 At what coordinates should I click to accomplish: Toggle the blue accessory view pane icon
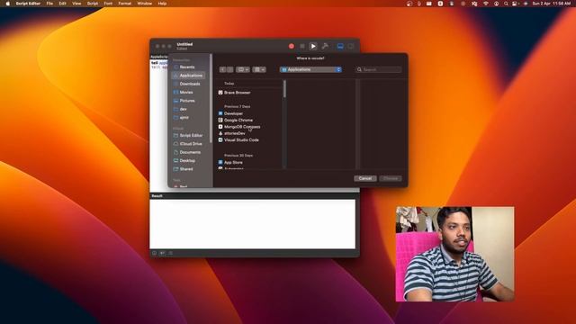click(340, 46)
